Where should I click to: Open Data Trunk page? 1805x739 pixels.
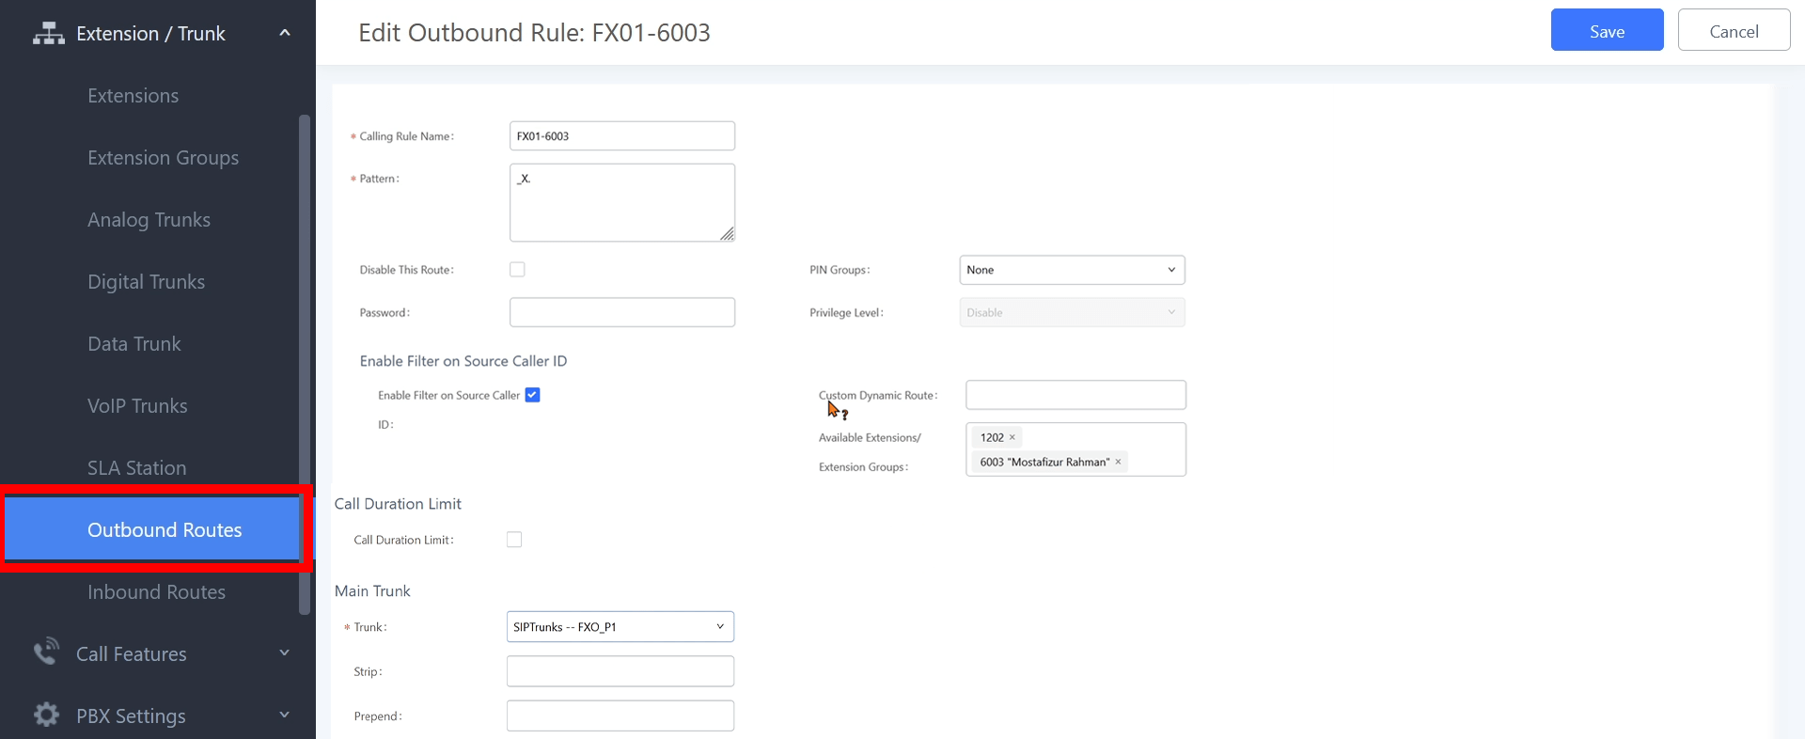[x=134, y=344]
